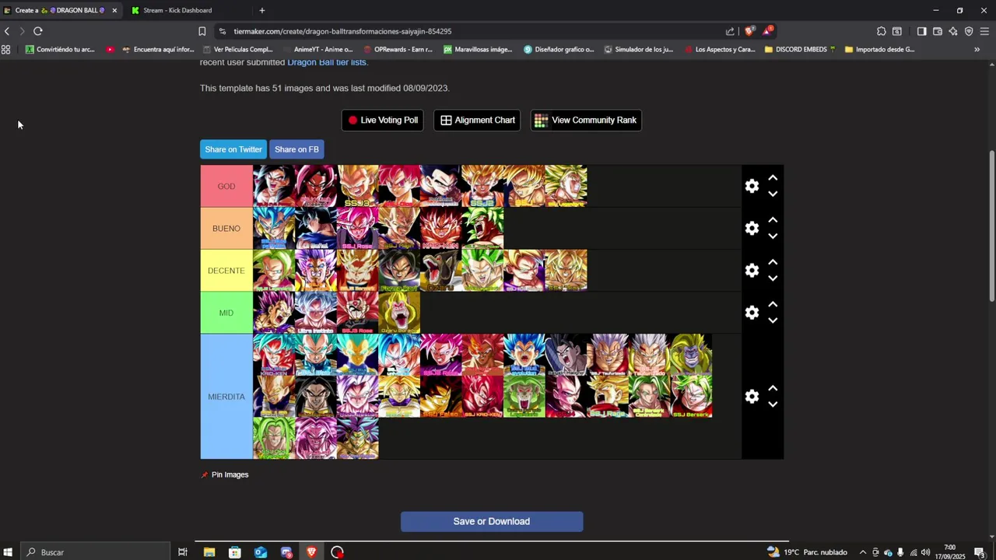Image resolution: width=996 pixels, height=560 pixels.
Task: Open a new browser tab
Action: [x=261, y=10]
